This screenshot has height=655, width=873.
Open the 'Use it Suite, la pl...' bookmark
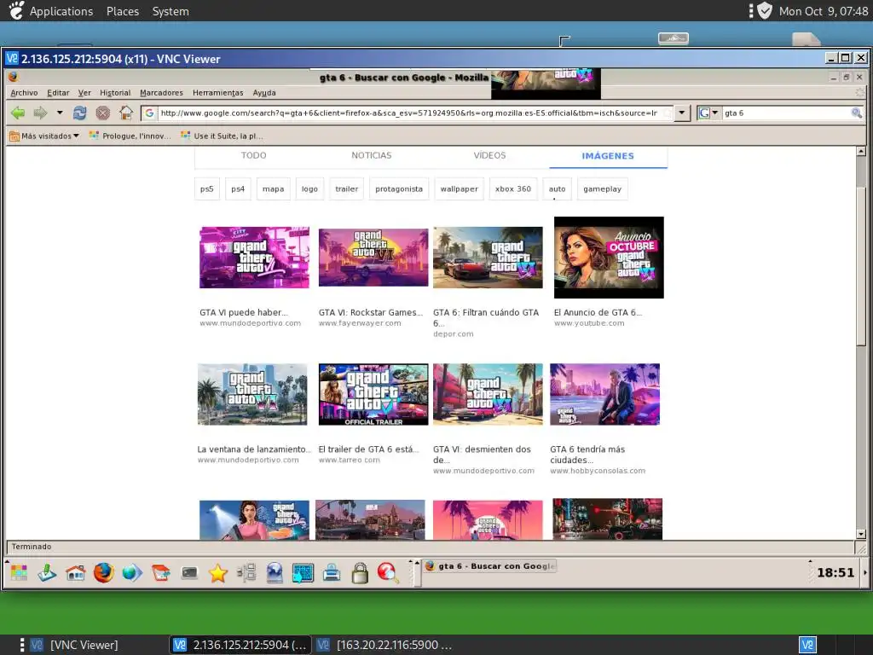(x=222, y=136)
